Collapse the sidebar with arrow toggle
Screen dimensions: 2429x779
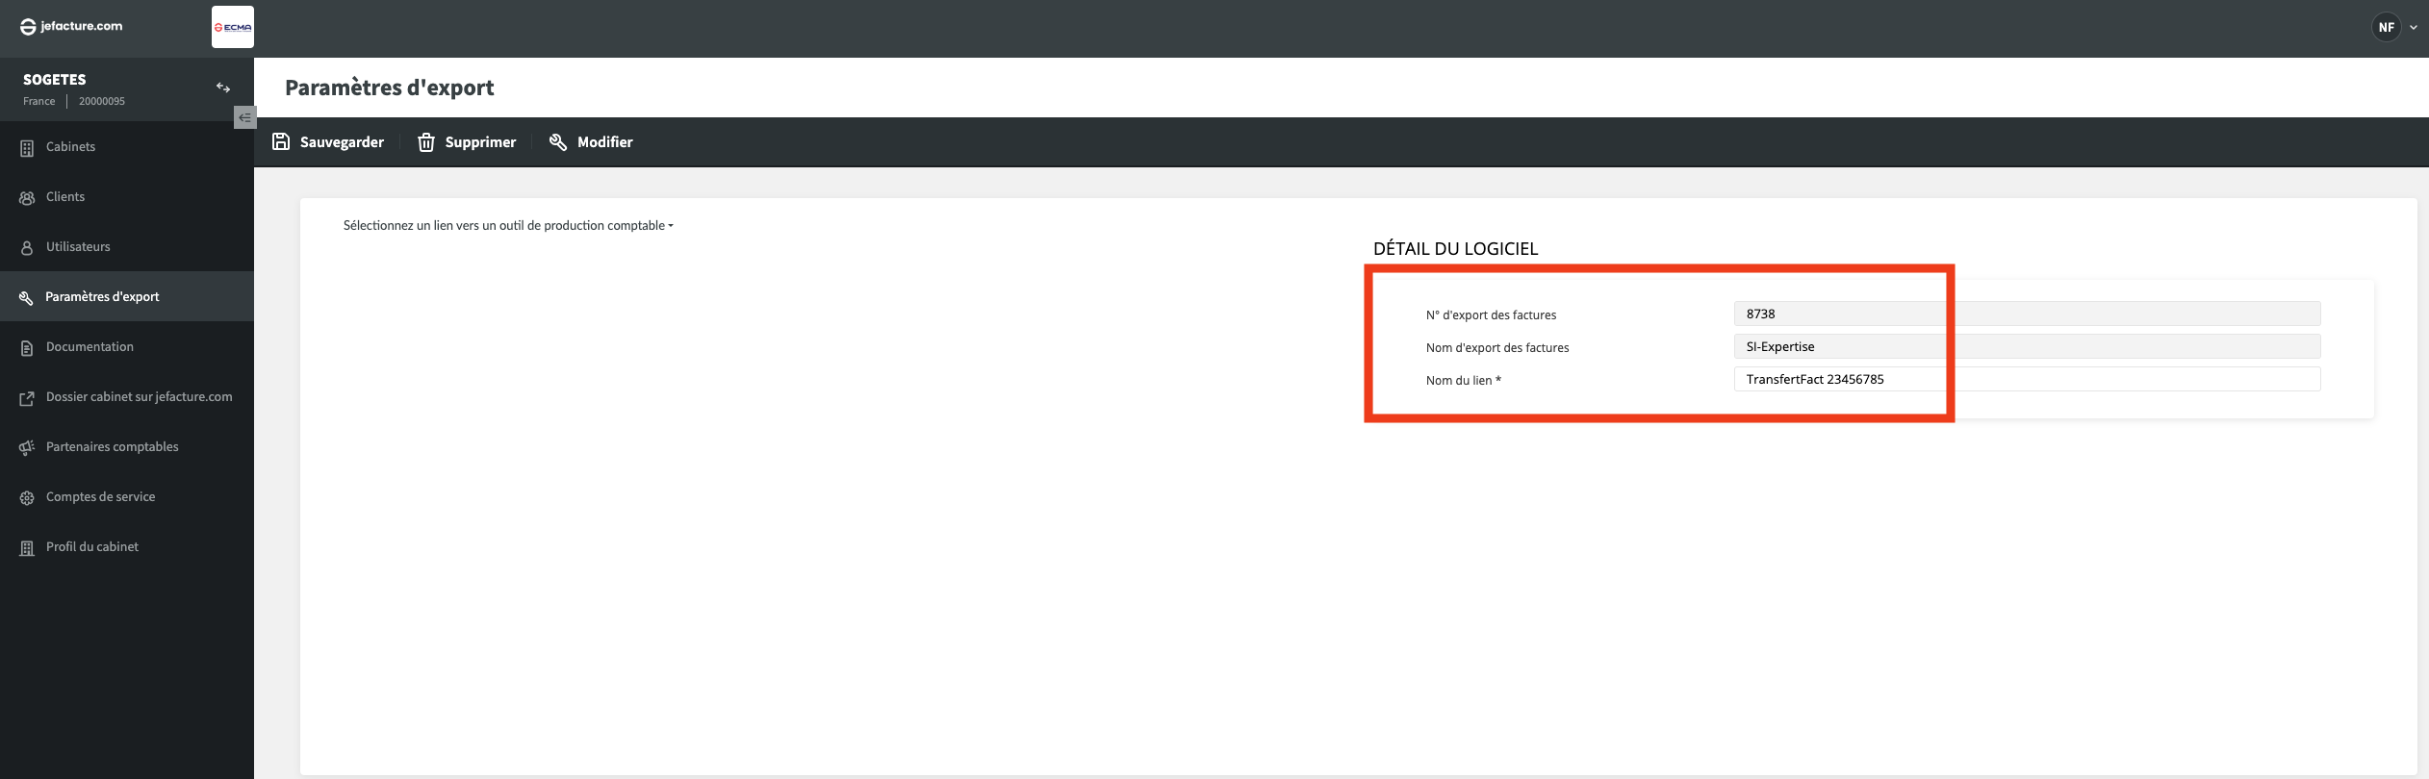click(x=244, y=117)
